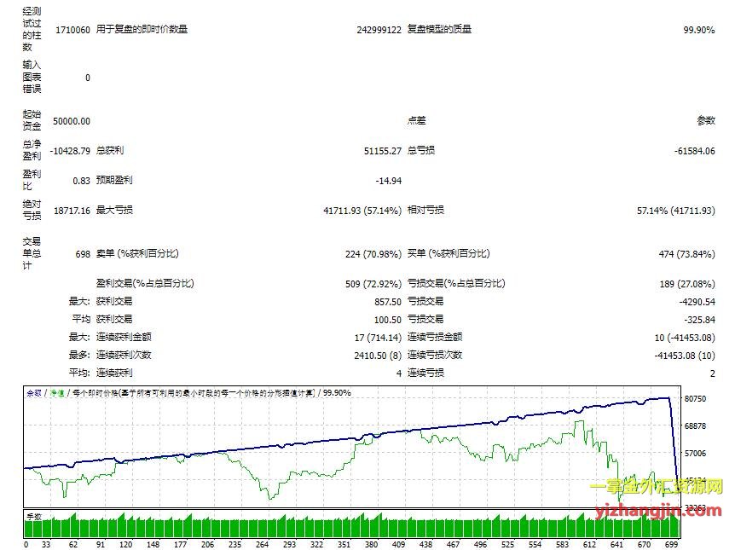This screenshot has width=735, height=550.
Task: Click the 相对亏损 relative drawdown label
Action: tap(425, 210)
